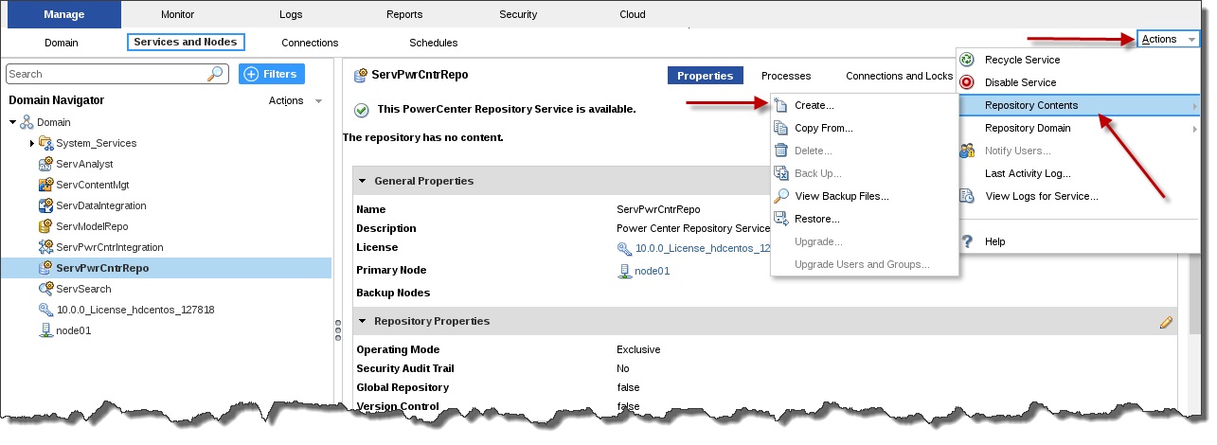Select the Domain sub-tab
1217x445 pixels.
tap(62, 43)
